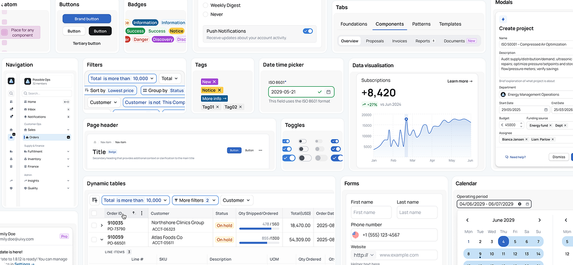Toggle Push Notifications switch off
Viewport: 573px width, 265px height.
coord(308,31)
